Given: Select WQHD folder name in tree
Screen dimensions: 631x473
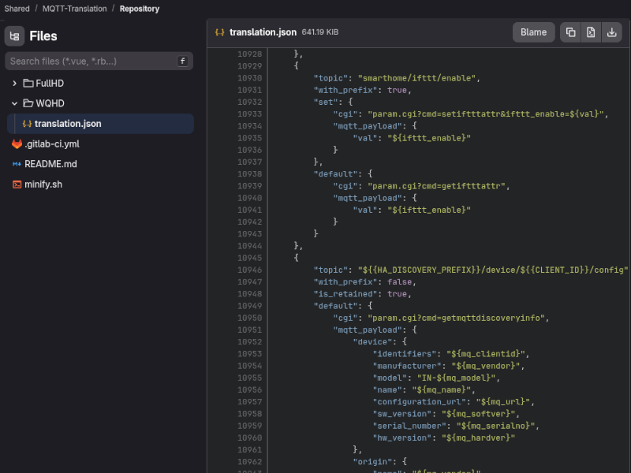Looking at the screenshot, I should pos(50,103).
